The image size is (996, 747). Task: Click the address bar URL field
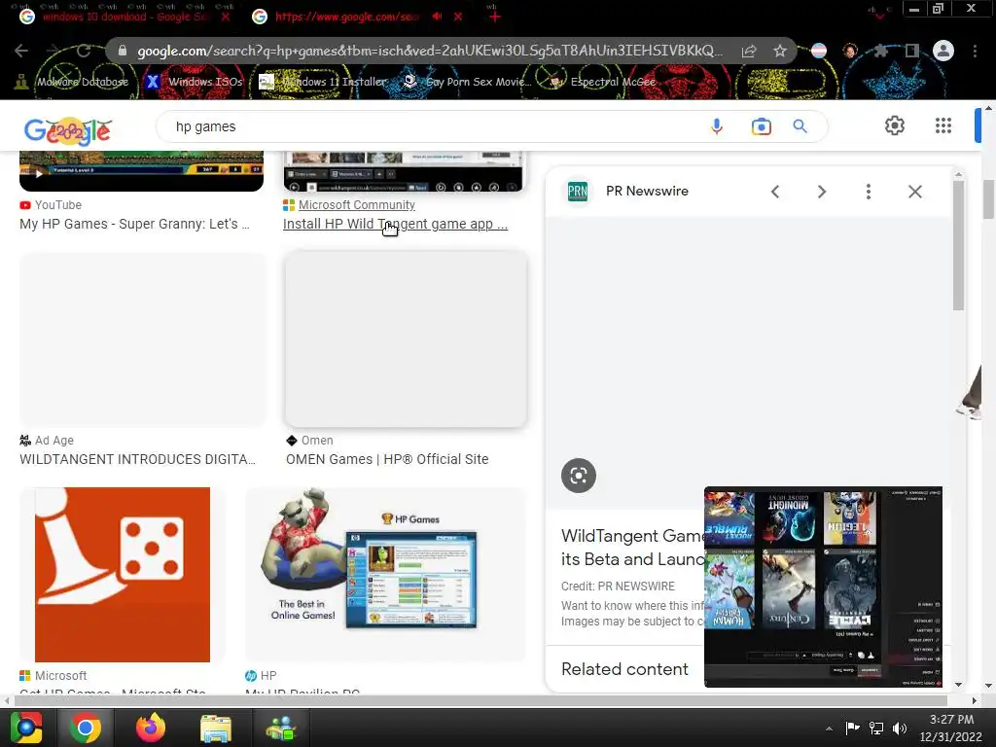429,51
